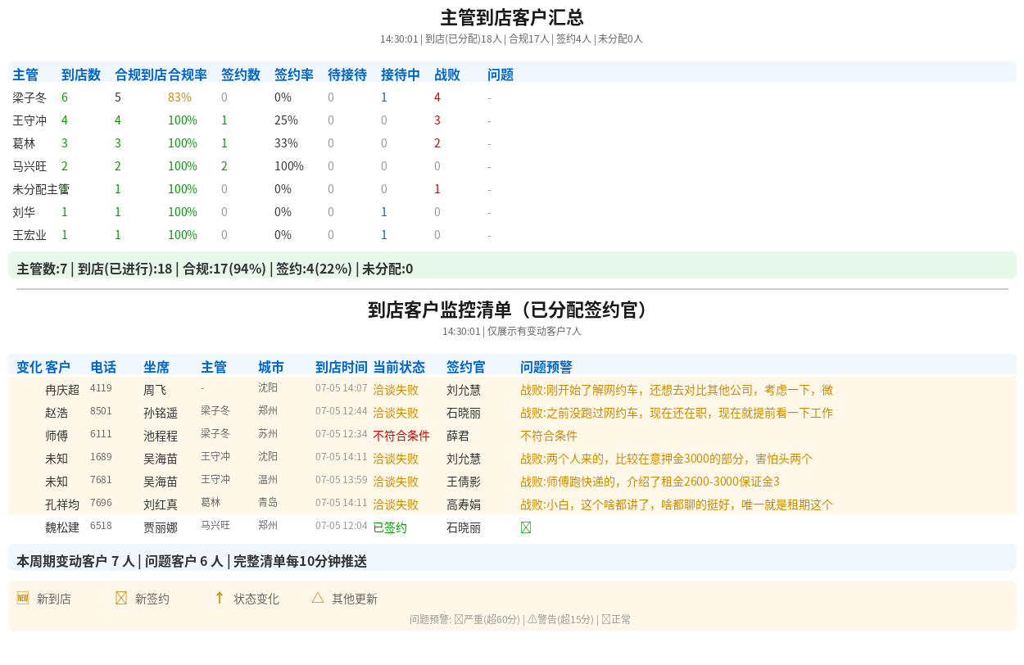The image size is (1024, 665).
Task: Select the 问题预警 column header
Action: (546, 367)
